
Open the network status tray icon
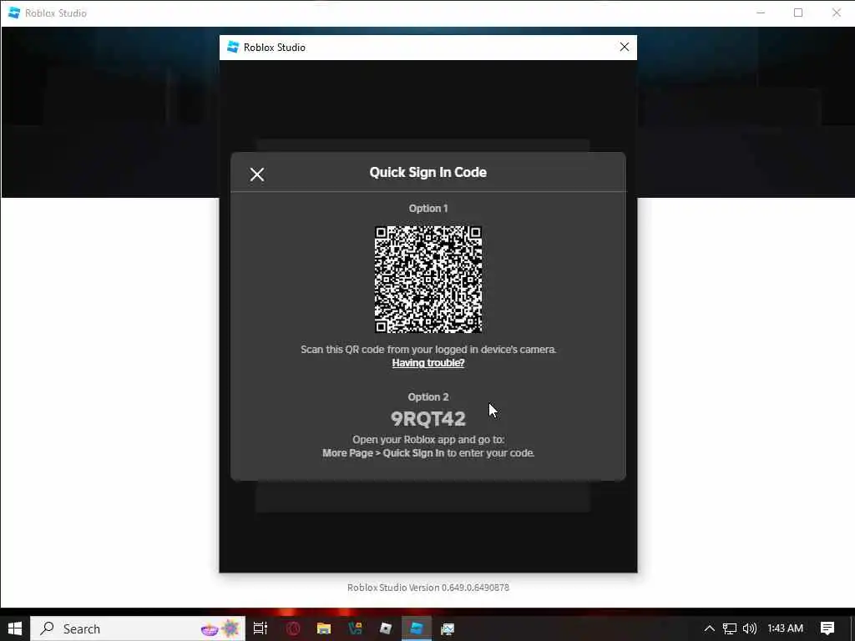tap(730, 628)
